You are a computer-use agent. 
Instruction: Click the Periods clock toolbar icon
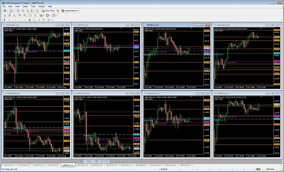coord(47,15)
